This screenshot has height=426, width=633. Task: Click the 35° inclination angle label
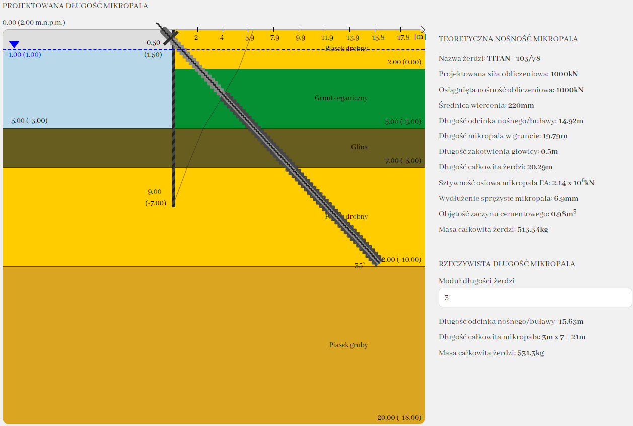click(x=360, y=266)
